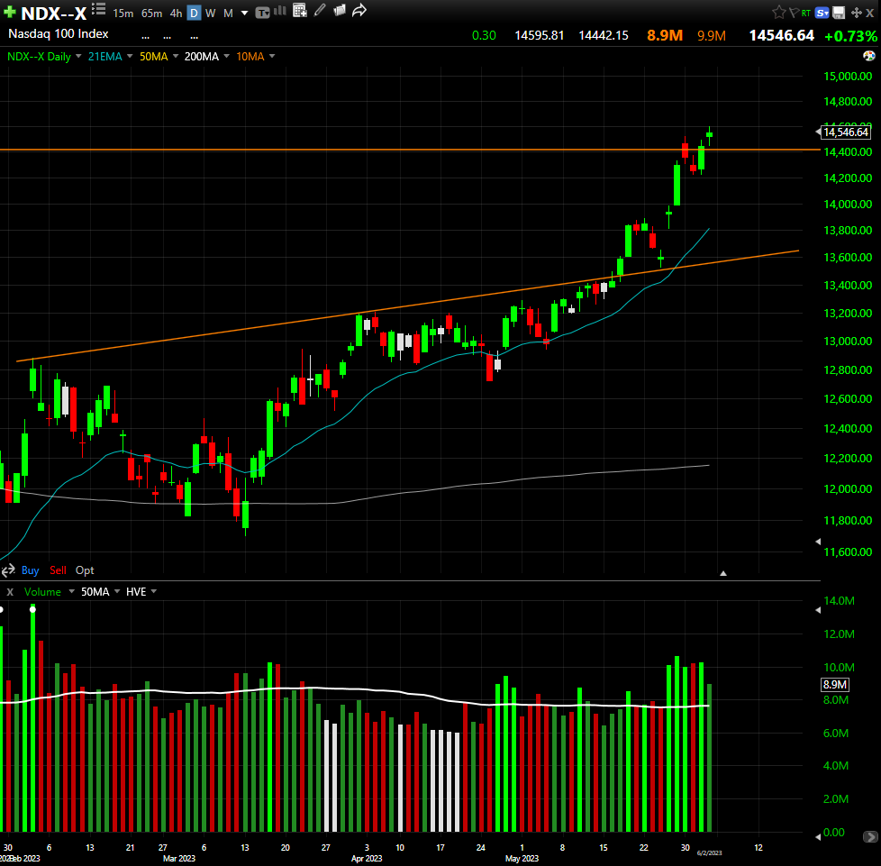Click the 8.9M volume axis tag
Screen dimensions: 881x866
tap(834, 685)
